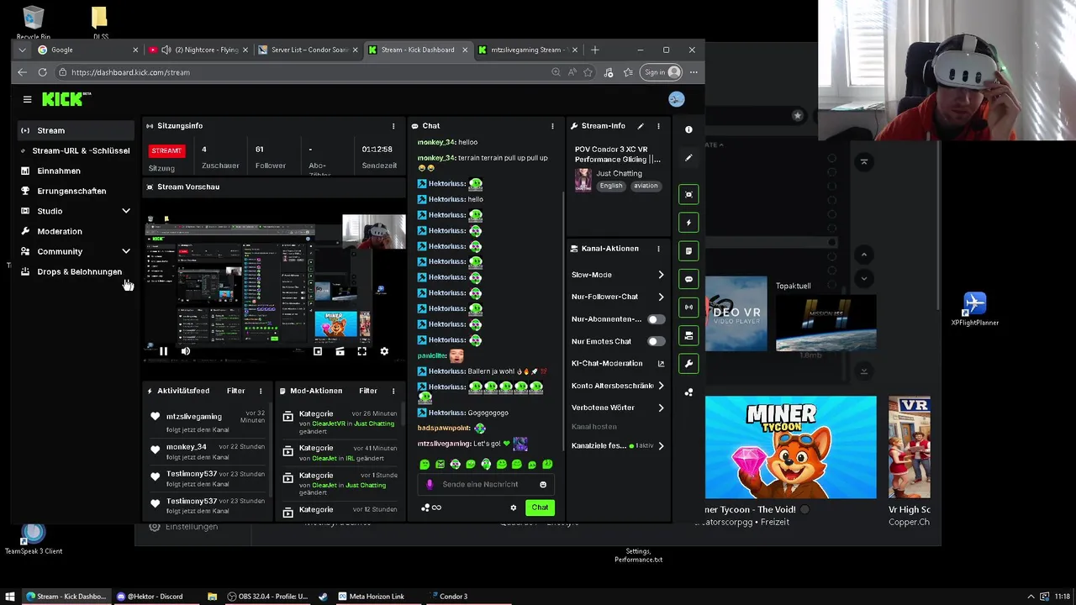Enter fullscreen on the stream preview
The height and width of the screenshot is (605, 1076).
361,351
